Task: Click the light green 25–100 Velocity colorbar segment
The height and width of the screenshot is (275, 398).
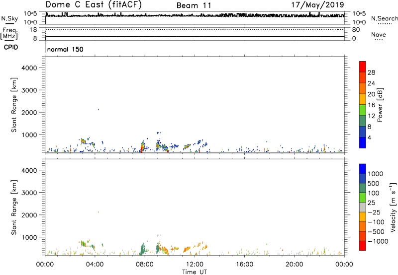Action: click(363, 198)
